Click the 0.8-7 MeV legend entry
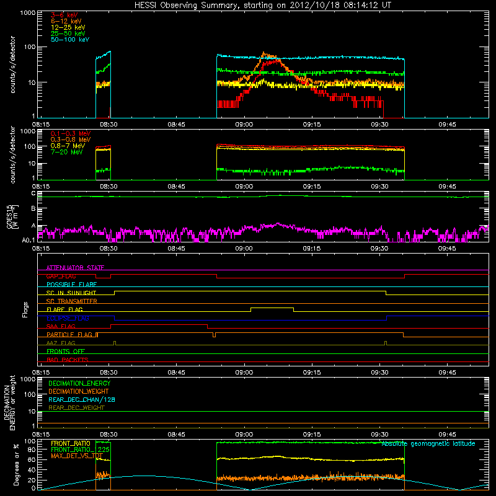This screenshot has width=496, height=496. [x=68, y=146]
